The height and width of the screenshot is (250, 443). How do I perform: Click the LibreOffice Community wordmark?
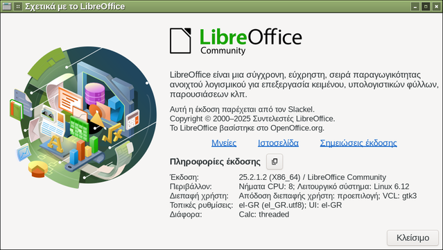tap(250, 41)
